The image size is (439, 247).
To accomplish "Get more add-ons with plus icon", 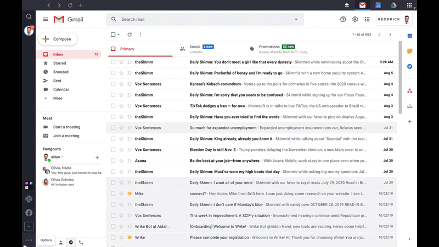I will [409, 121].
